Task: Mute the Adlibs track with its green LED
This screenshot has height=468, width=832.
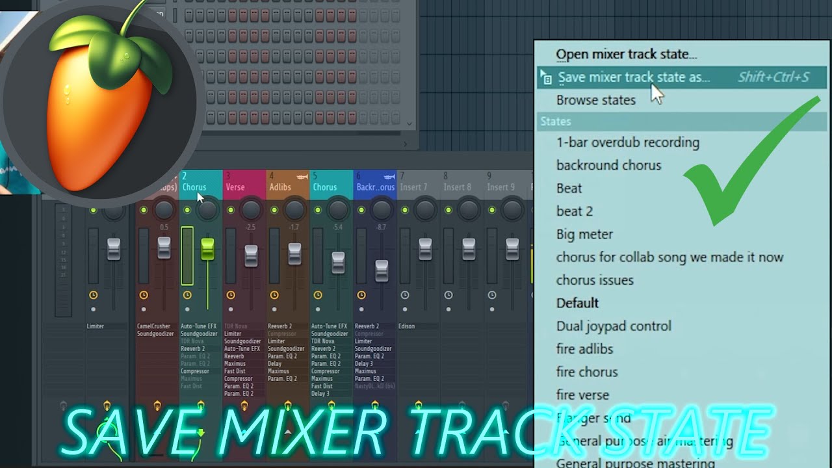Action: tap(274, 210)
